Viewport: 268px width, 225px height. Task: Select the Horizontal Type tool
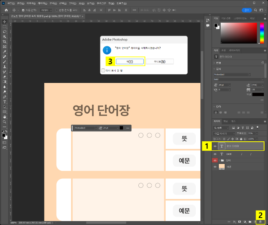4,102
